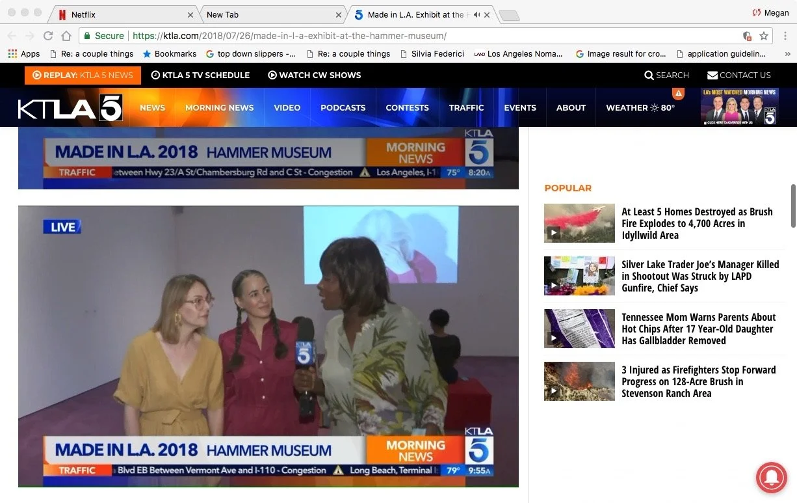Open Stevenson Ranch fire thumbnail
This screenshot has height=503, width=797.
579,381
